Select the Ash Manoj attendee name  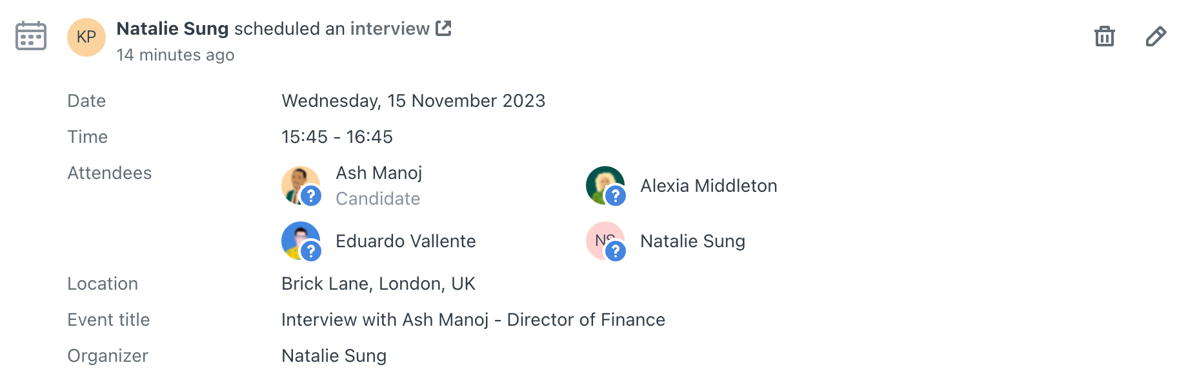pyautogui.click(x=379, y=173)
